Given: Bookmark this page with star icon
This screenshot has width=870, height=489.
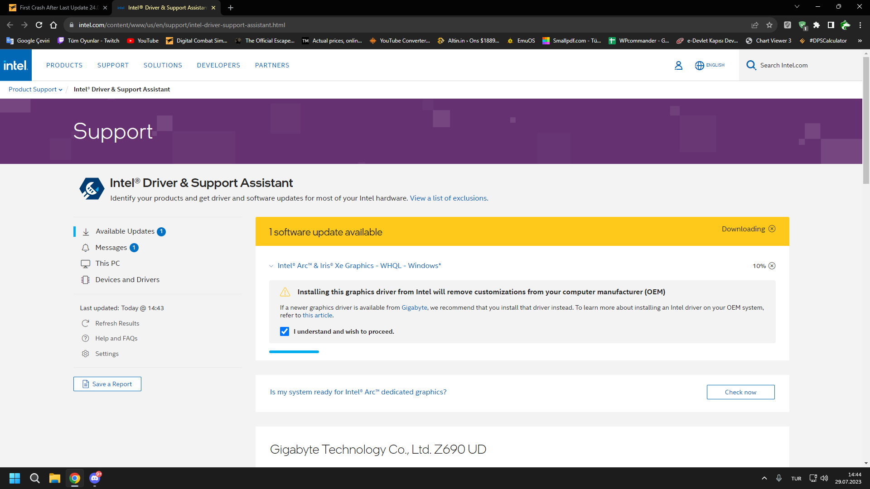Looking at the screenshot, I should tap(769, 25).
